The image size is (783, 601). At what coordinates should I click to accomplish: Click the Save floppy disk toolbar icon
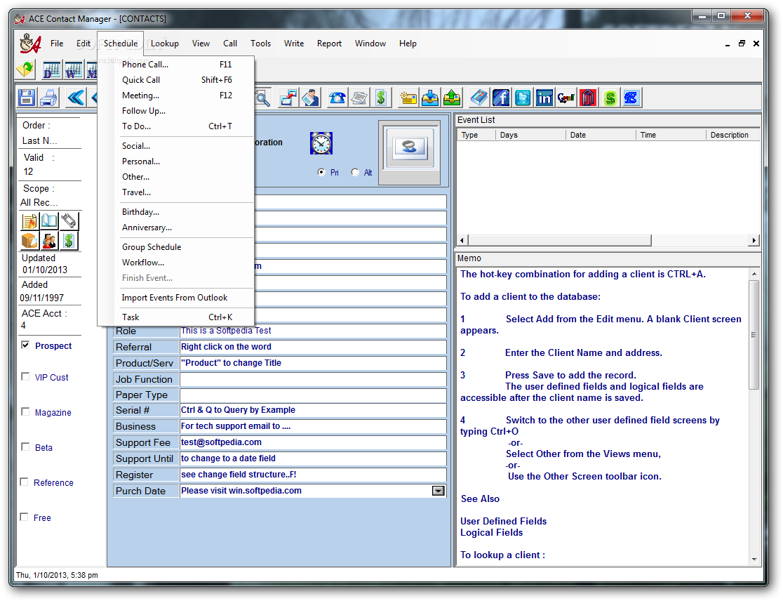coord(27,98)
